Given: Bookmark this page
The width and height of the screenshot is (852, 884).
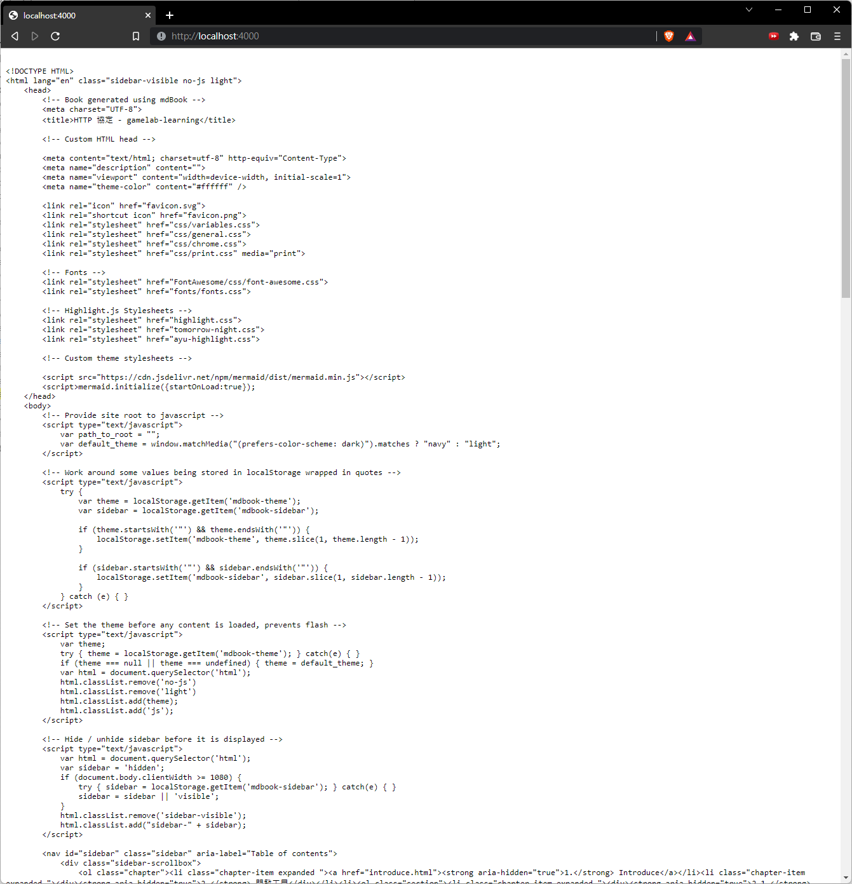Looking at the screenshot, I should coord(136,36).
